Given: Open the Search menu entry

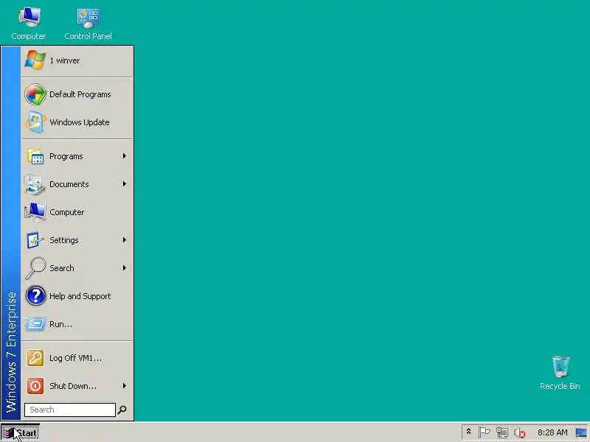Looking at the screenshot, I should pyautogui.click(x=77, y=268).
